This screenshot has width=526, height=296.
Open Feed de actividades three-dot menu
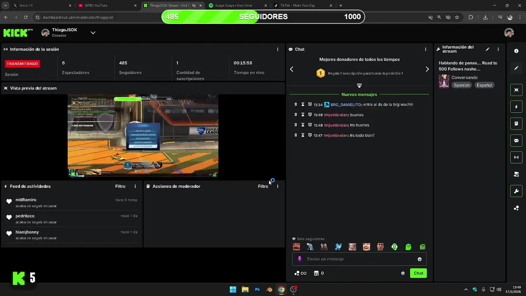(135, 186)
